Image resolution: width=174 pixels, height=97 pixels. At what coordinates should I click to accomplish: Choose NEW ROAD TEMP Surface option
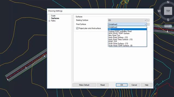pyautogui.click(x=127, y=33)
